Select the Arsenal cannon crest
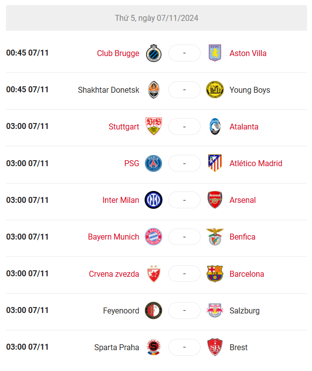 point(215,200)
